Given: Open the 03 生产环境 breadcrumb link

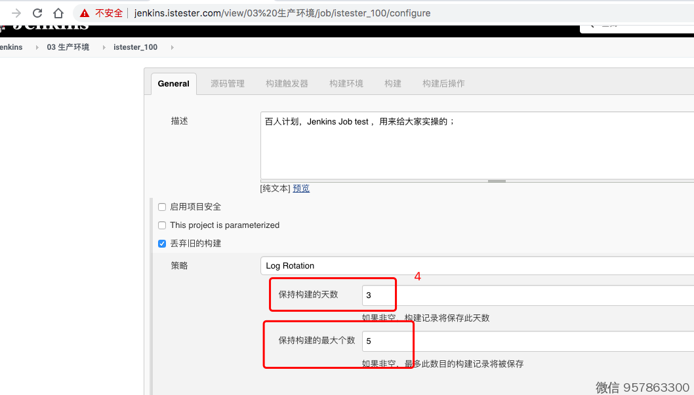Looking at the screenshot, I should [68, 47].
